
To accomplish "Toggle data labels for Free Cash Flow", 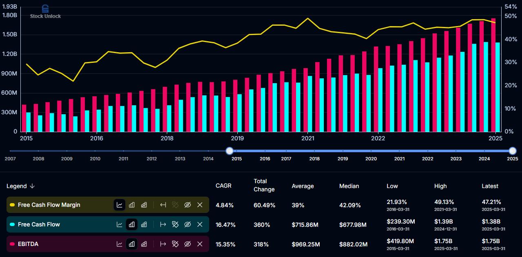I will pyautogui.click(x=175, y=224).
